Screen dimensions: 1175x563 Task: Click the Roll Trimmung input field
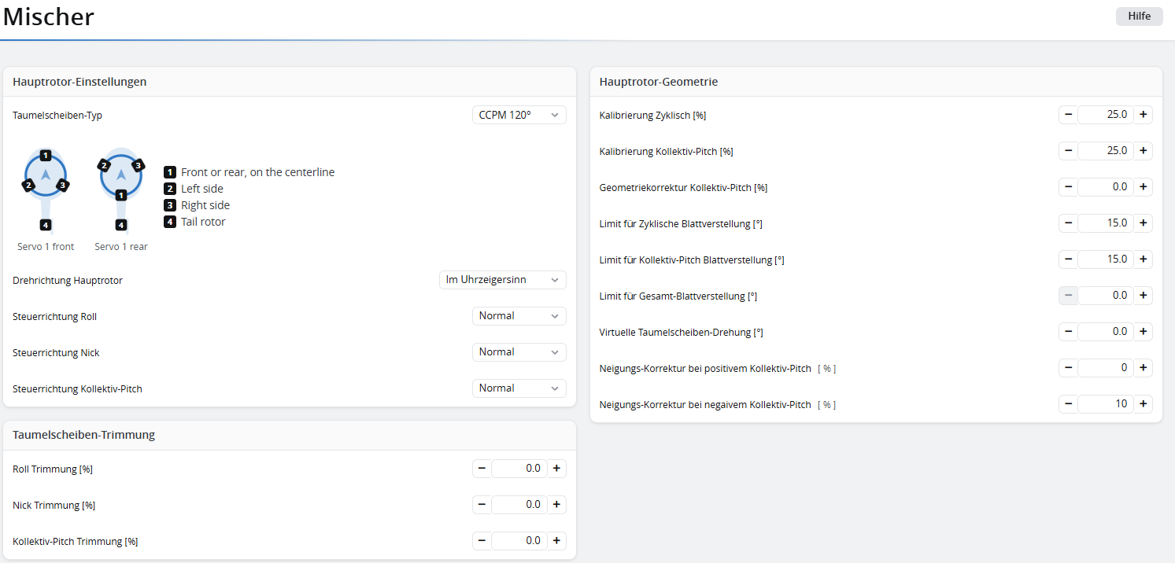coord(519,469)
